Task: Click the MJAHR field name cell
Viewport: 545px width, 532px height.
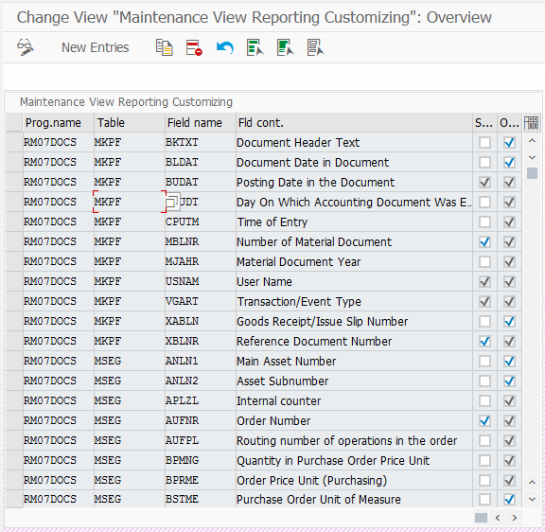Action: click(201, 261)
